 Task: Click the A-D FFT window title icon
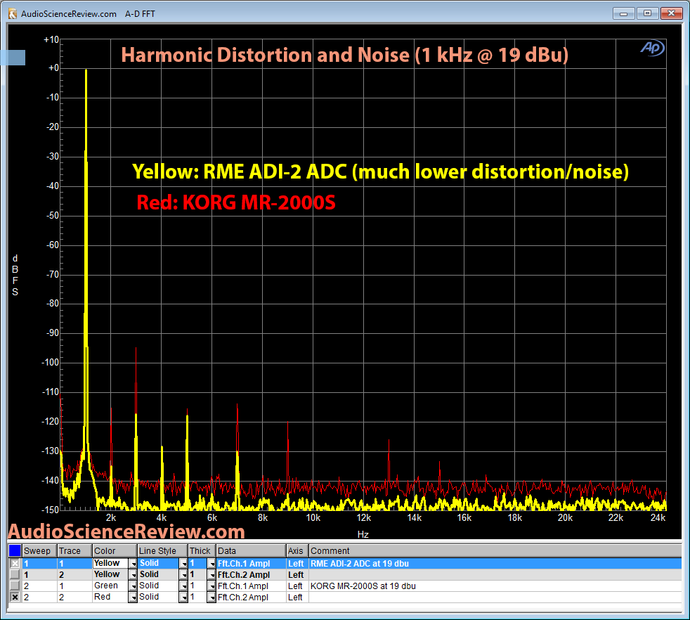pos(13,13)
